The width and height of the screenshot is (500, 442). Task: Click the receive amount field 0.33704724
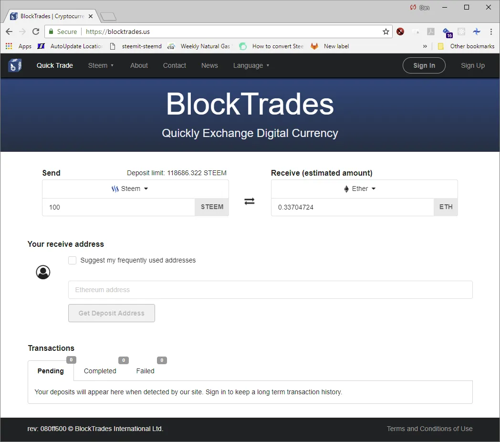(x=353, y=207)
